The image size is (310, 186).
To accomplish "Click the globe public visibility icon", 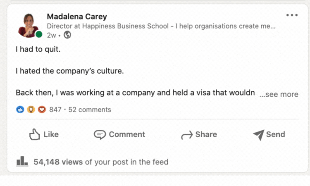I will point(67,35).
